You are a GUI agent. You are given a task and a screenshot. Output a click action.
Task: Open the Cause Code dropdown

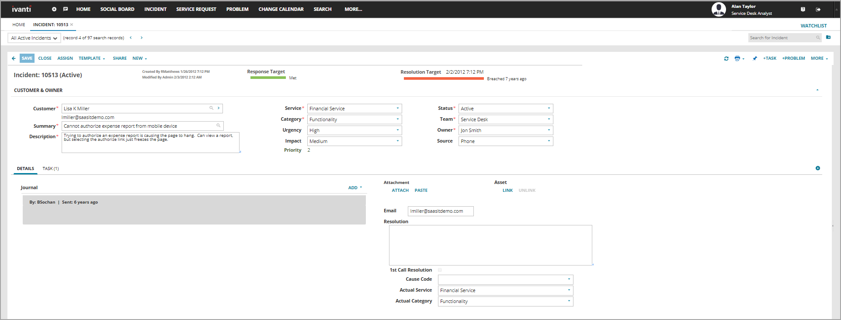[505, 279]
